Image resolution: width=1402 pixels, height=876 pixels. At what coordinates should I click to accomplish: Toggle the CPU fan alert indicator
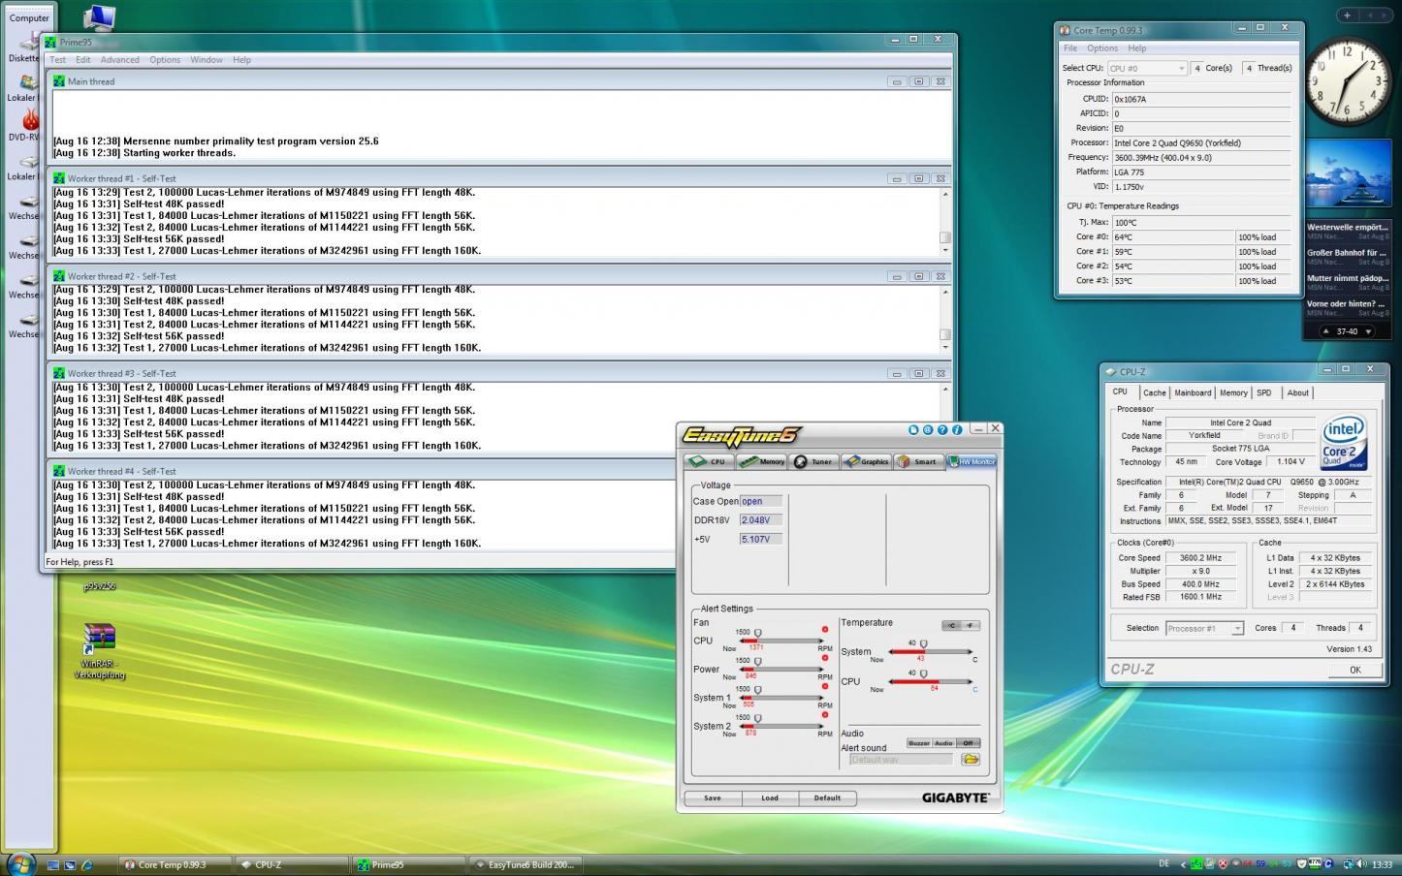coord(825,630)
